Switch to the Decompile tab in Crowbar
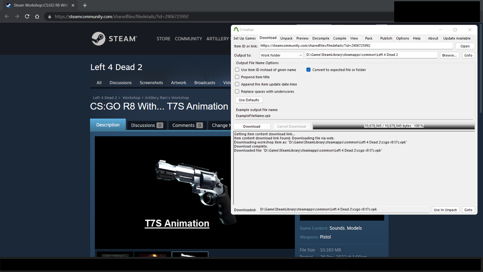Screen dimensions: 483x272 320,38
